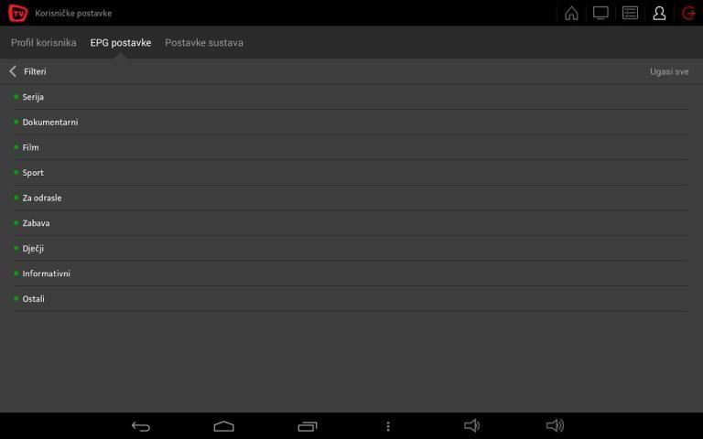
Task: Open the program guide list icon
Action: pyautogui.click(x=630, y=13)
